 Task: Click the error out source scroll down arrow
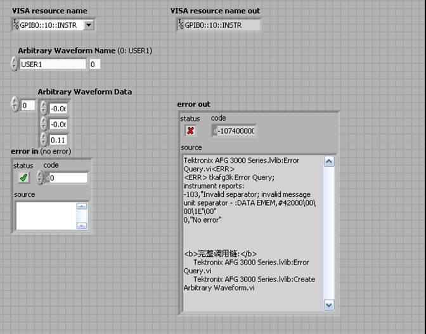[x=329, y=306]
